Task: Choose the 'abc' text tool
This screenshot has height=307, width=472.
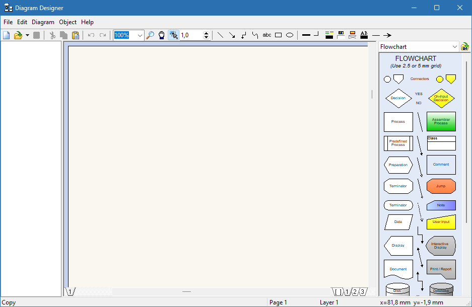Action: pos(267,35)
